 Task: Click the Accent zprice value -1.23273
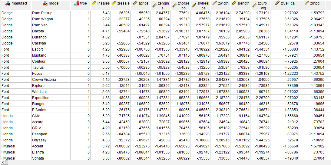141,146
